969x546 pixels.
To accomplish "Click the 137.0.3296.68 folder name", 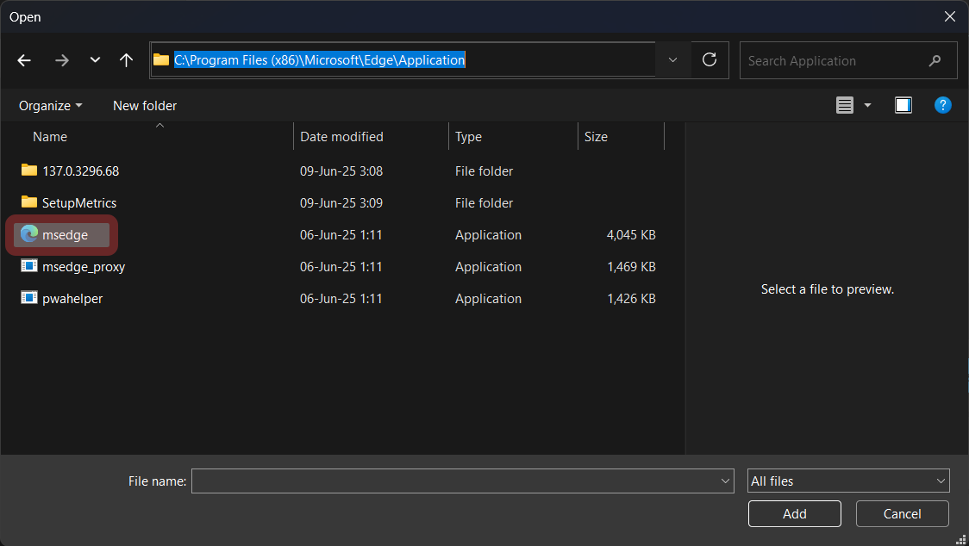I will [81, 171].
